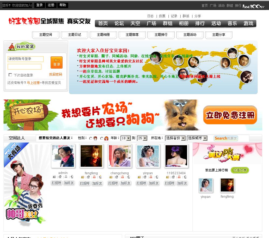Click the 日志 link above navigation
269x238 pixels.
[150, 16]
